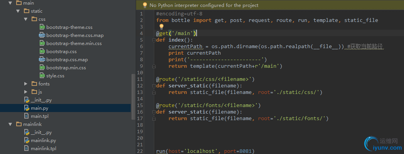Click the js folder icon
The width and height of the screenshot is (404, 154).
tap(34, 92)
